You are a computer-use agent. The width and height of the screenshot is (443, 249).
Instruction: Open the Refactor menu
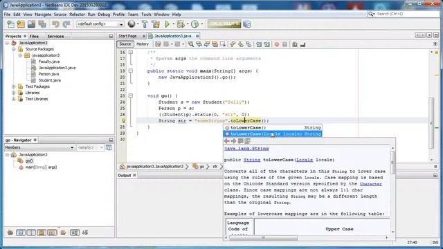(77, 15)
